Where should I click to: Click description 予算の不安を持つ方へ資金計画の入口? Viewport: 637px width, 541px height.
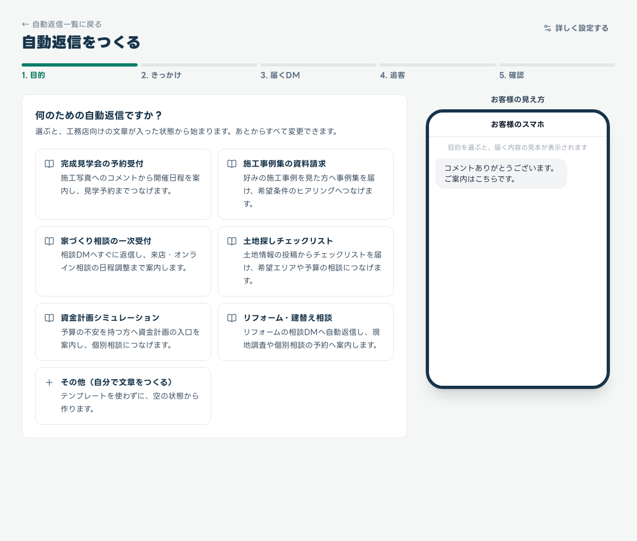[131, 339]
